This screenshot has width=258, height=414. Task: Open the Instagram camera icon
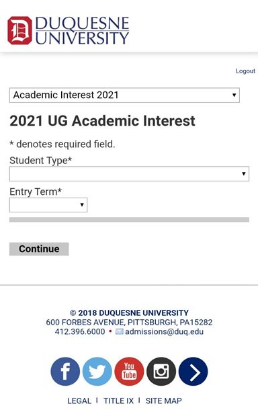pyautogui.click(x=161, y=371)
